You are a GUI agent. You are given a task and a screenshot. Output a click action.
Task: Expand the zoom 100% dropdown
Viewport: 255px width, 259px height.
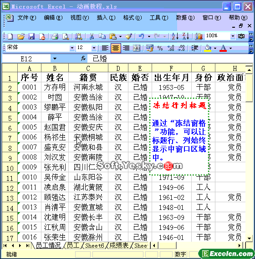tap(233, 36)
